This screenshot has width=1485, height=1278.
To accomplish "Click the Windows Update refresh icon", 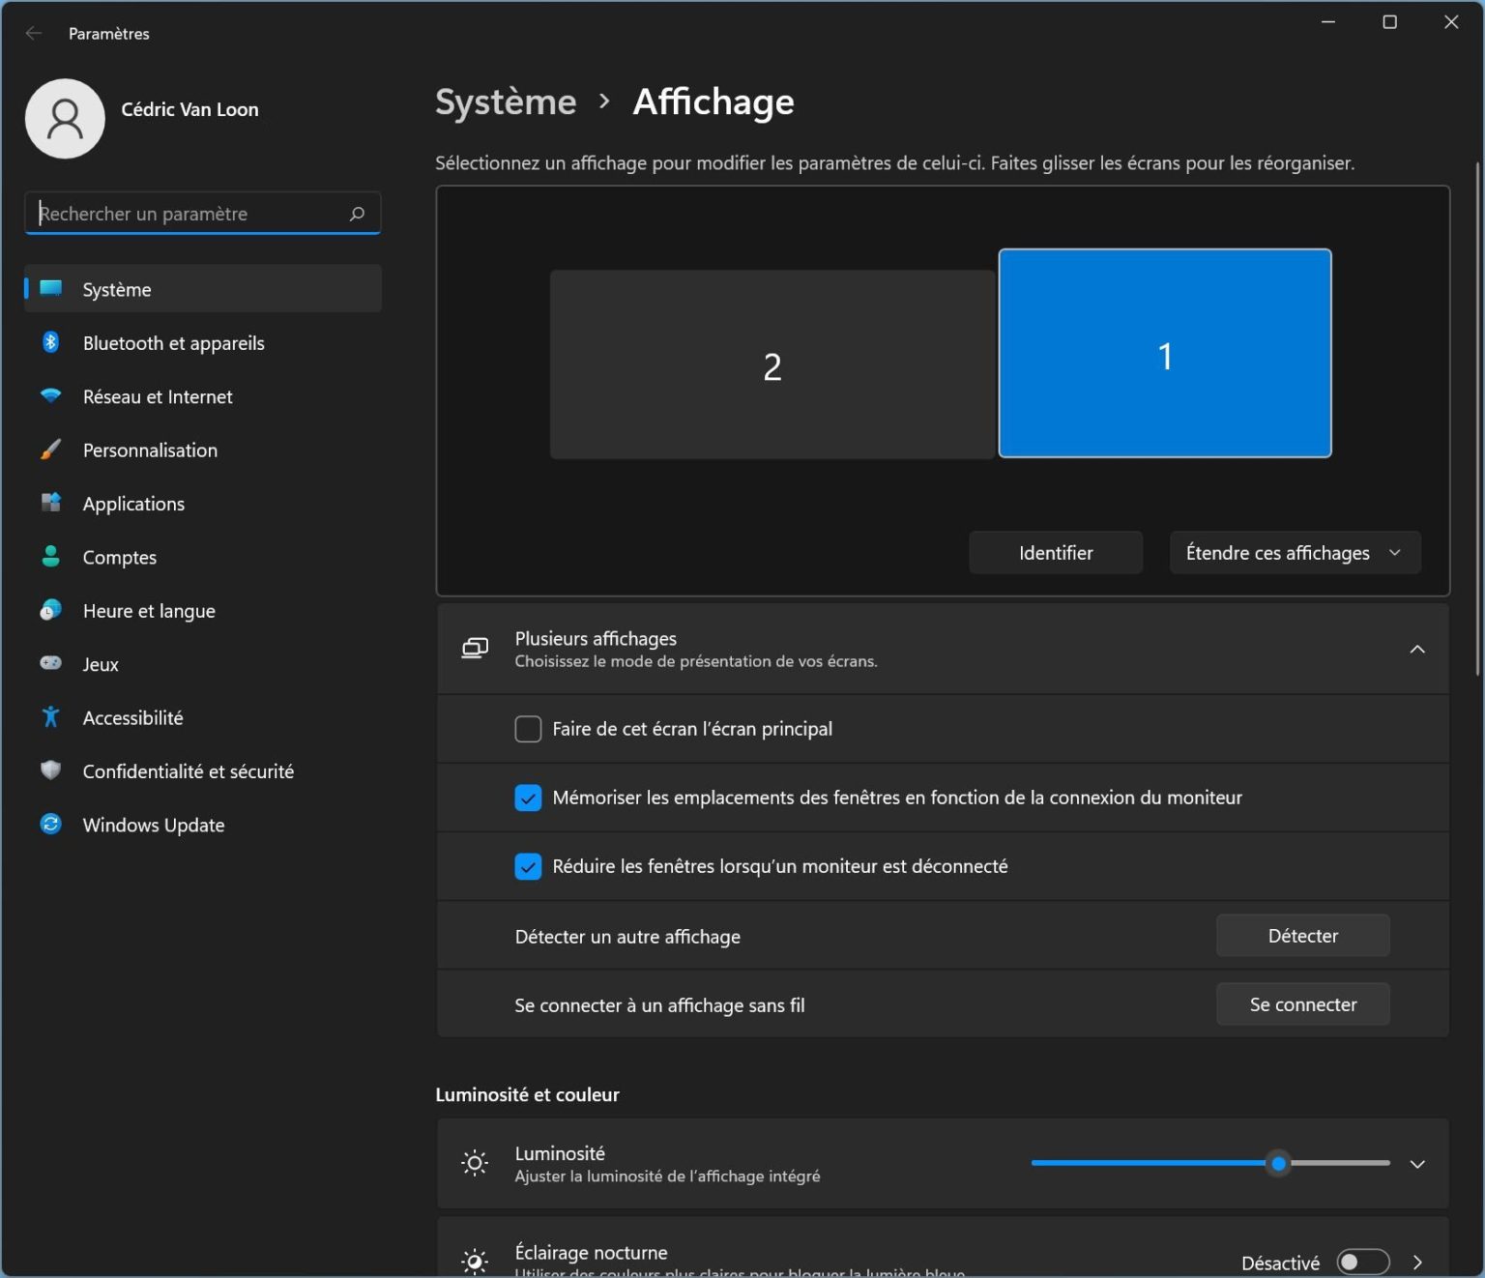I will point(50,824).
